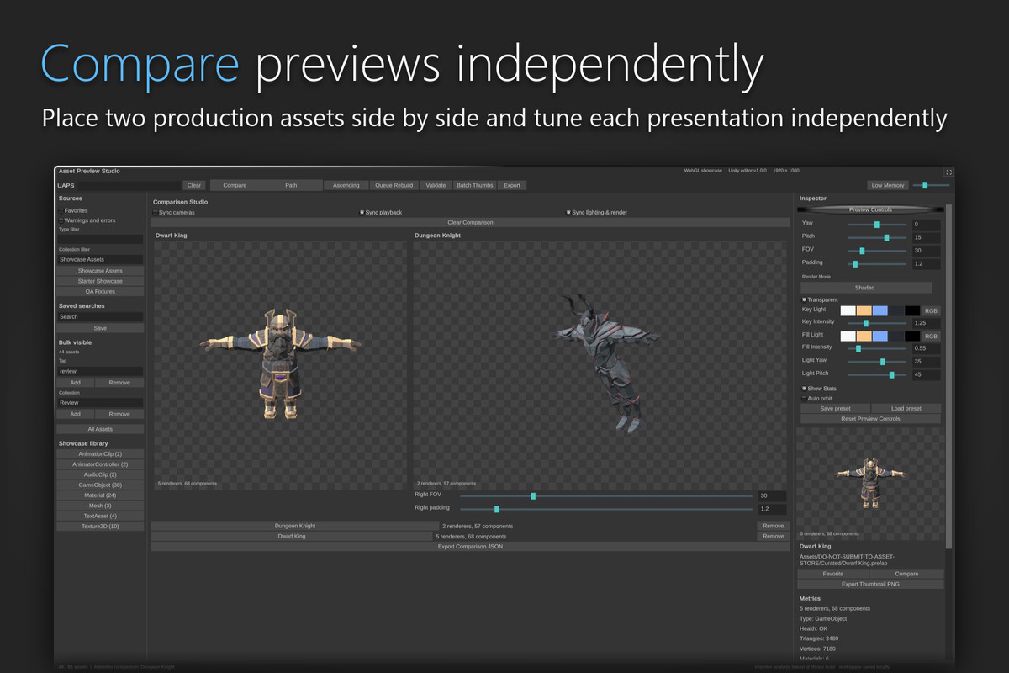The image size is (1009, 673).
Task: Click the fullscreen icon in the top-right corner
Action: point(948,172)
